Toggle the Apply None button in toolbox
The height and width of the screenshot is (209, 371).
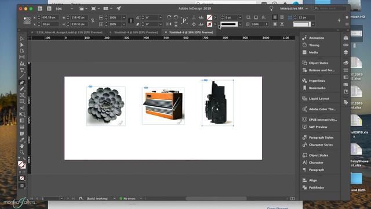(x=22, y=178)
